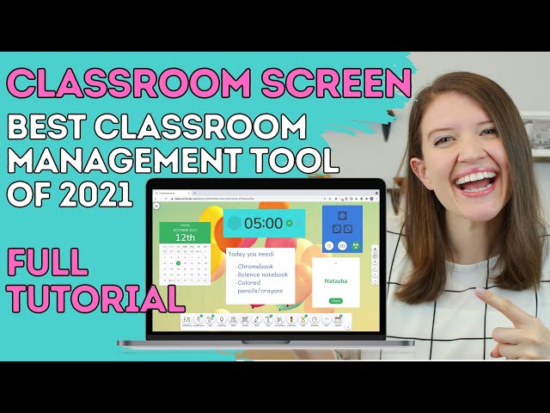Open the round menu button at the screen's top-left

click(156, 206)
